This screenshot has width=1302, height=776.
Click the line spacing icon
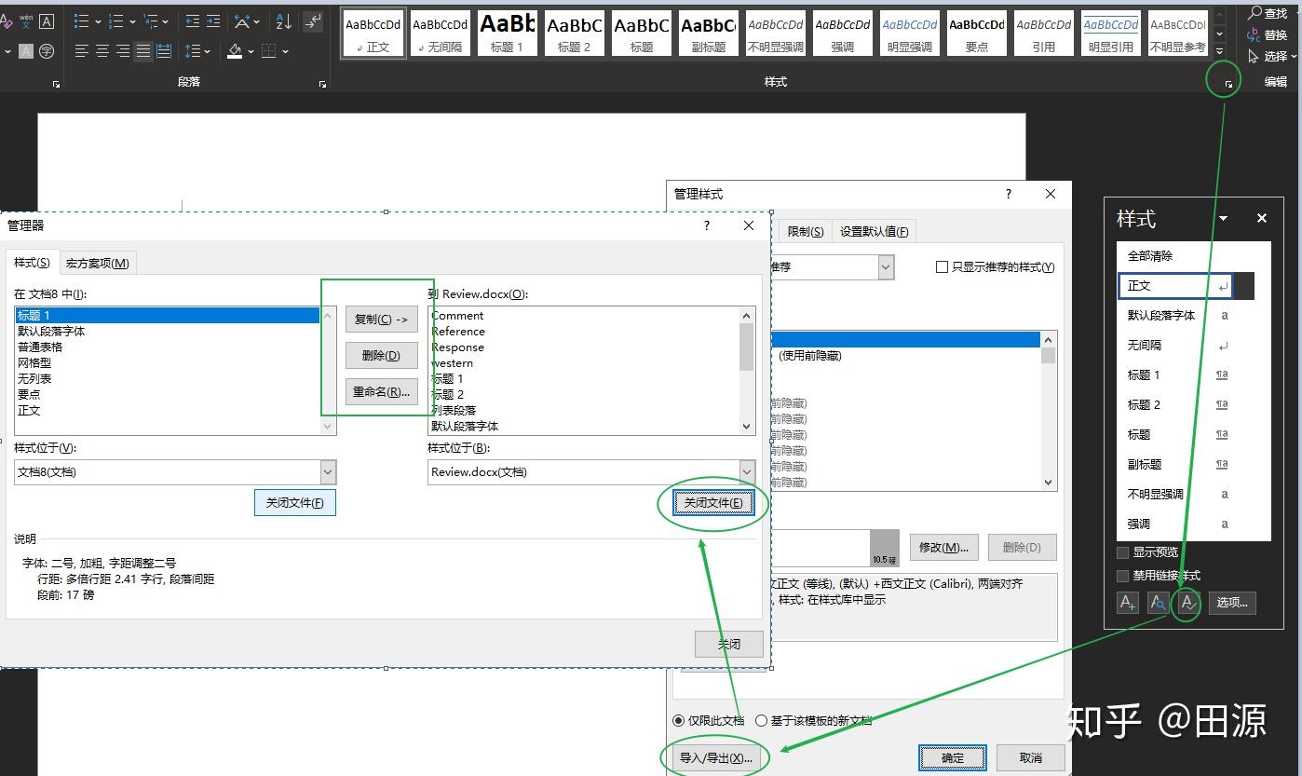192,51
